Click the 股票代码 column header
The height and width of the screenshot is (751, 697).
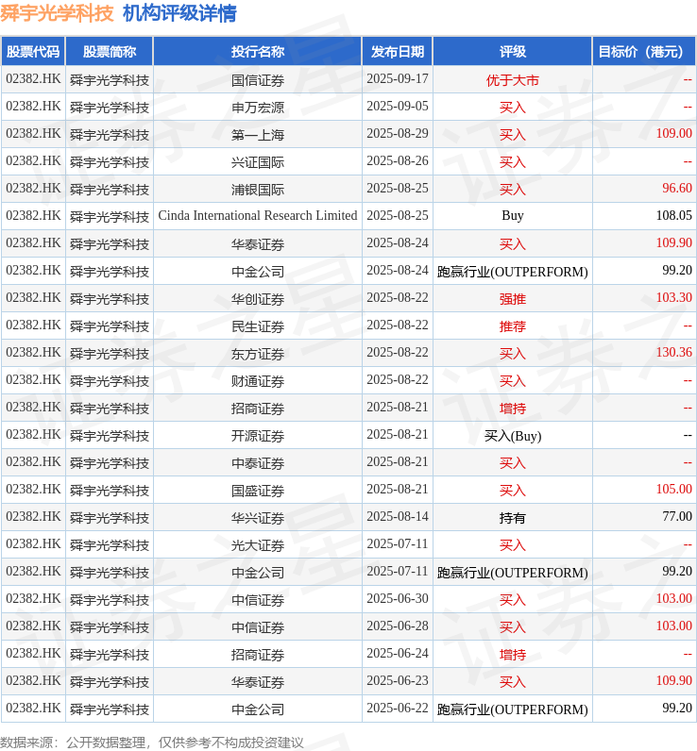pyautogui.click(x=33, y=51)
